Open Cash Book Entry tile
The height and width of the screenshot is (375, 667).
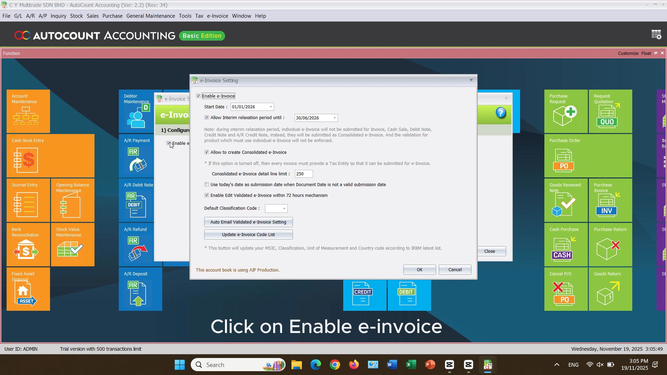pyautogui.click(x=50, y=156)
